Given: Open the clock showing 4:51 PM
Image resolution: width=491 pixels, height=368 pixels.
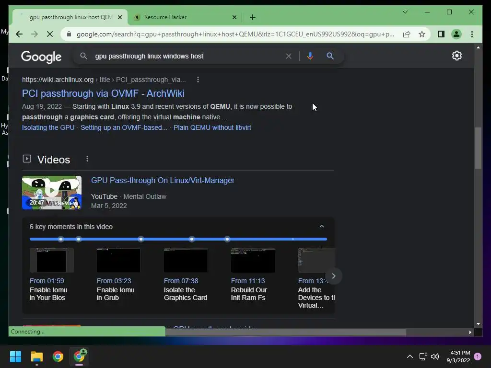Looking at the screenshot, I should pos(458,356).
